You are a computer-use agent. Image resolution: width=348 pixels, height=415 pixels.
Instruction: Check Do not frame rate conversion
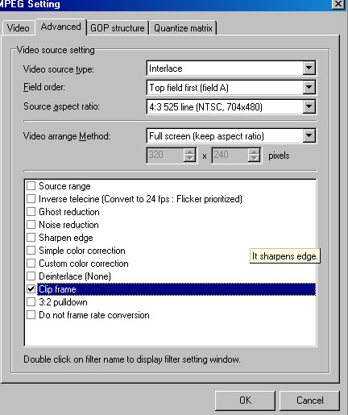31,315
